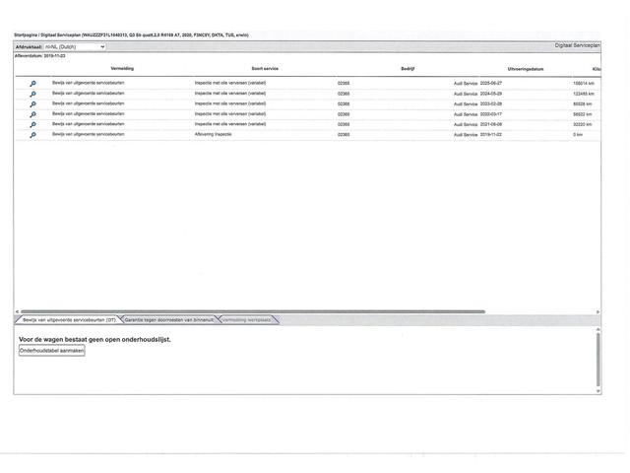The height and width of the screenshot is (473, 630).
Task: Switch to Garantie tegen doorroesten van binnenuit tab
Action: 169,320
